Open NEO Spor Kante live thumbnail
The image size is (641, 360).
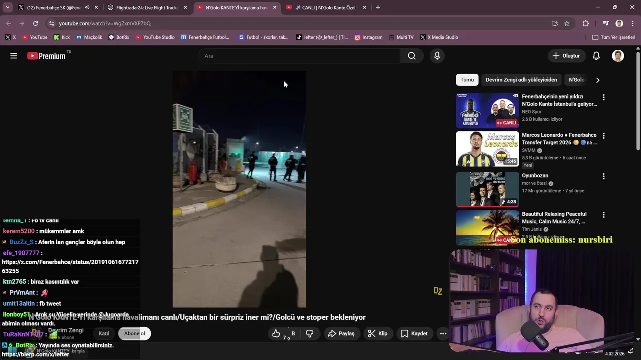(487, 110)
